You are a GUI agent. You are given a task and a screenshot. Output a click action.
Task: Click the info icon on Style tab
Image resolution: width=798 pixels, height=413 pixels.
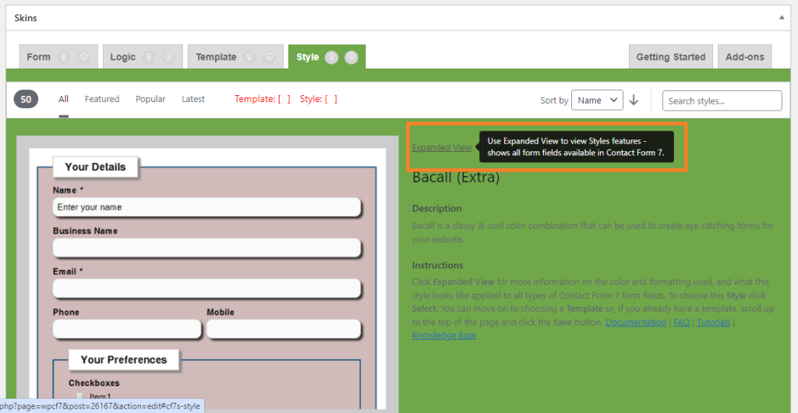(x=351, y=57)
